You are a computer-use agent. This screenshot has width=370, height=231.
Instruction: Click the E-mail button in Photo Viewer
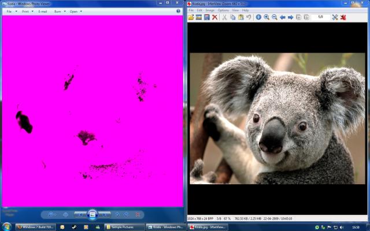tap(43, 11)
